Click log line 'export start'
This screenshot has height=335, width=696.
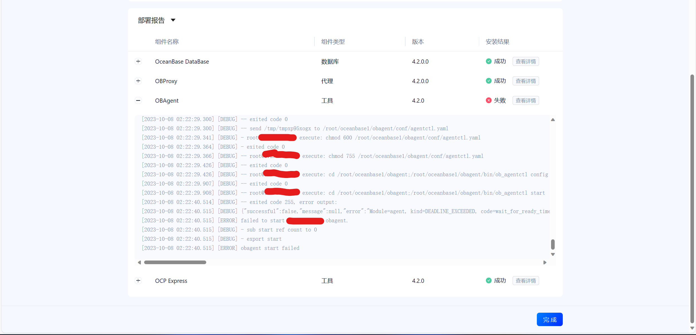(x=212, y=239)
